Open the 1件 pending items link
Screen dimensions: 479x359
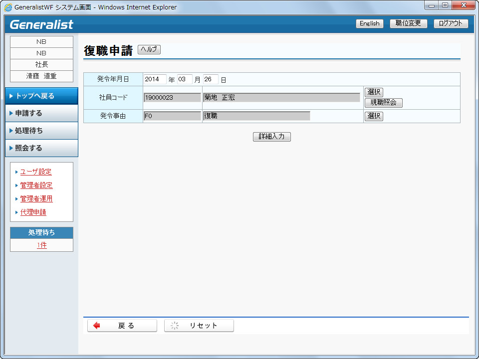[42, 245]
